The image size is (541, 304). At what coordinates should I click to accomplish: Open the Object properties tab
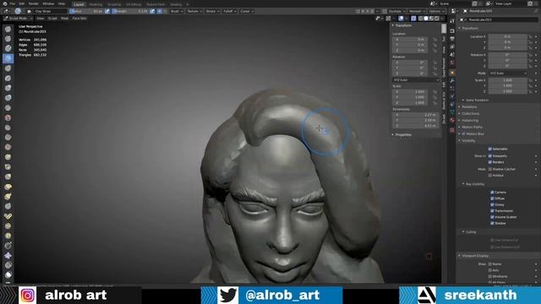(452, 73)
